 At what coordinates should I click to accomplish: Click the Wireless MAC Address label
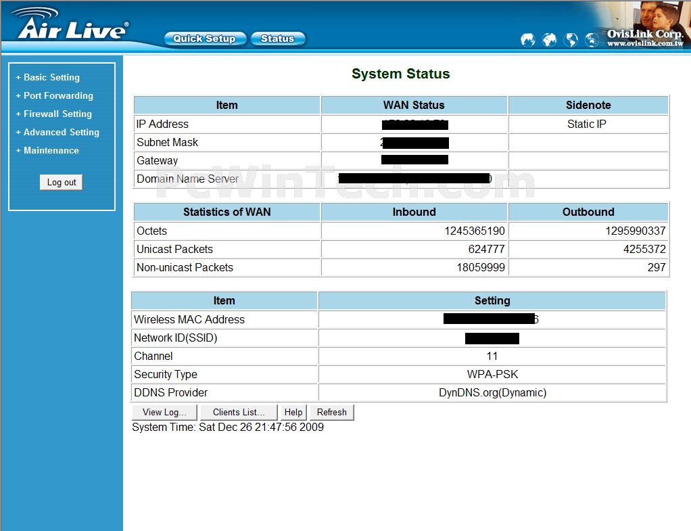pyautogui.click(x=189, y=319)
